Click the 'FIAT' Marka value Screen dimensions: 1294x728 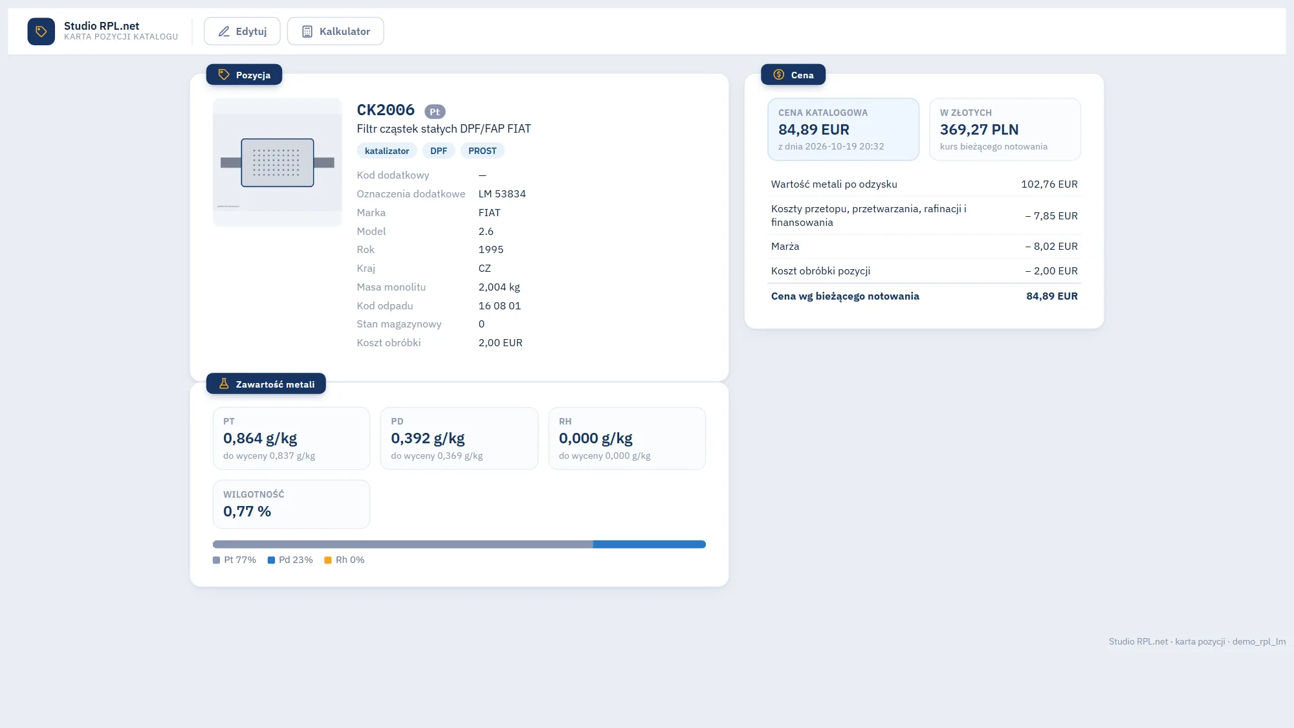489,213
